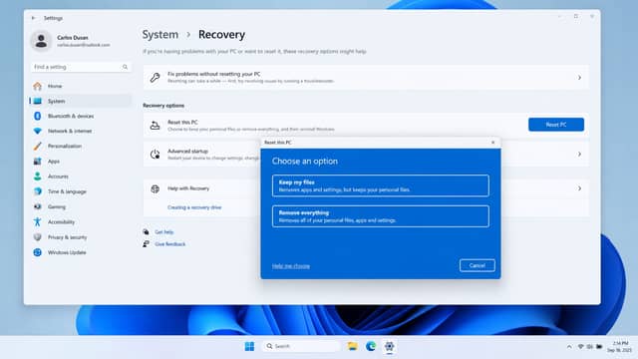The height and width of the screenshot is (359, 638).
Task: Open Creating a recovery drive link
Action: tap(194, 207)
